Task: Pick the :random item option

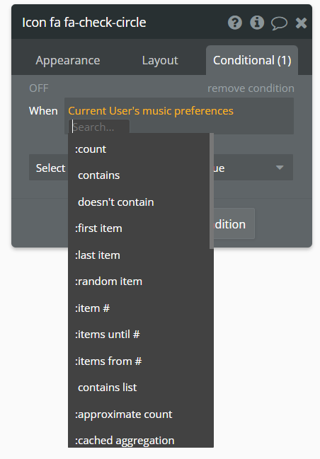Action: (x=108, y=281)
